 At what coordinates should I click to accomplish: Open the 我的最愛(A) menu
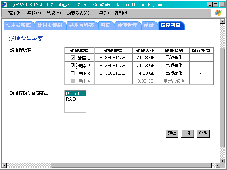tap(78, 13)
